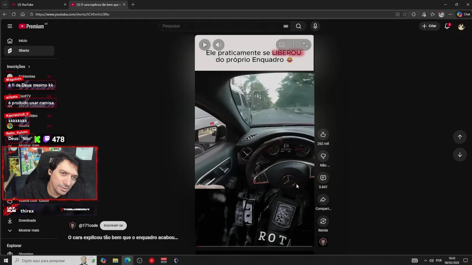
Task: Open File Explorer from the taskbar
Action: point(115,261)
